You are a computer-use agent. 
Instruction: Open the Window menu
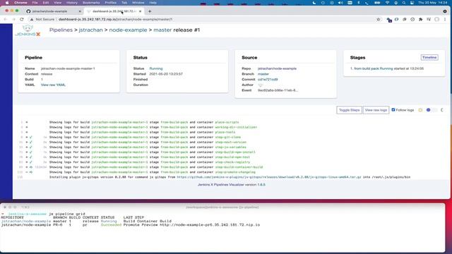[x=138, y=3]
